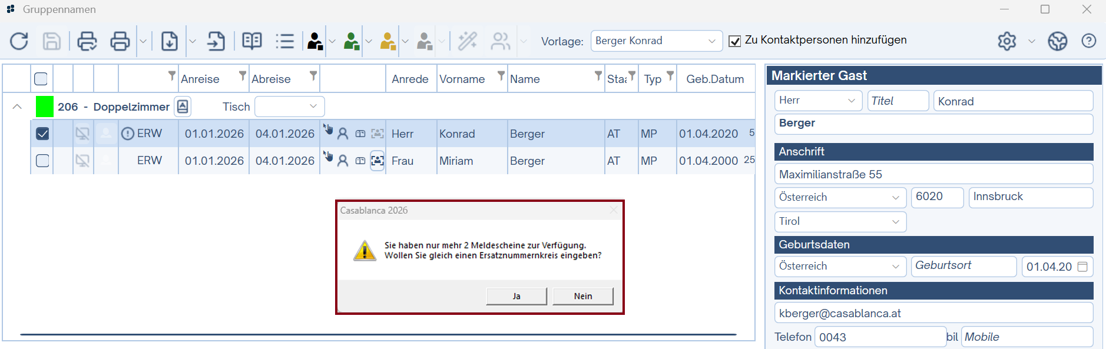Open the settings gear icon
This screenshot has height=349, width=1106.
(1007, 41)
